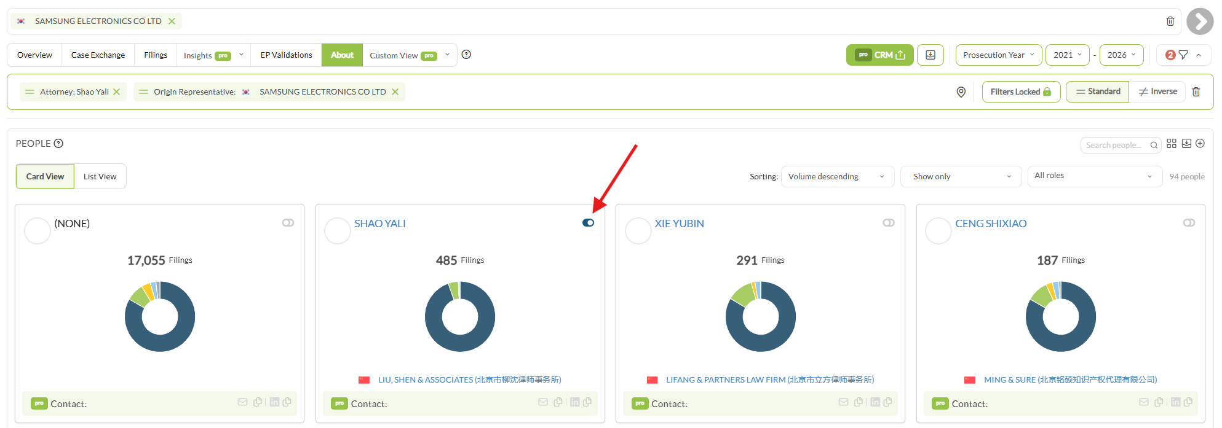Viewport: 1222px width, 428px height.
Task: Open the EP Validations tab
Action: tap(286, 55)
